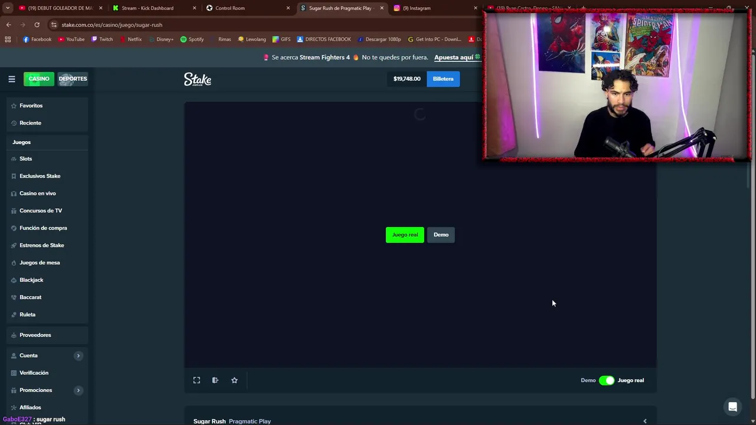Open Blackjack category
Image resolution: width=756 pixels, height=425 pixels.
click(x=47, y=280)
